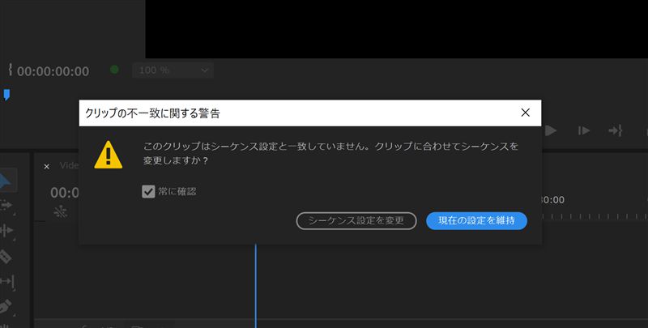The width and height of the screenshot is (648, 328).
Task: Select the Selection arrow tool
Action: click(6, 180)
